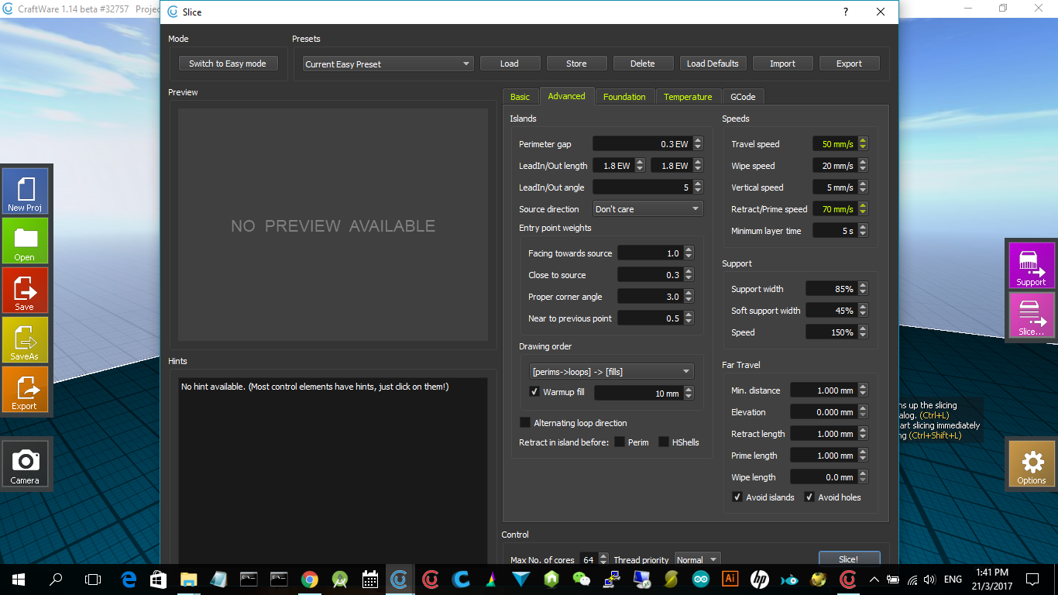Select the Advanced tab
The height and width of the screenshot is (595, 1058).
tap(567, 96)
